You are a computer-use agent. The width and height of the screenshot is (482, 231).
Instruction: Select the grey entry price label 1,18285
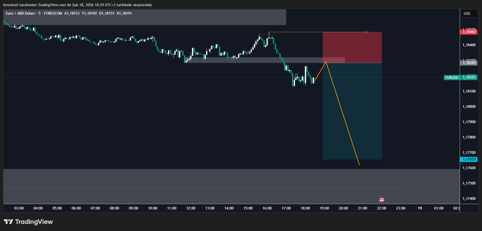469,63
